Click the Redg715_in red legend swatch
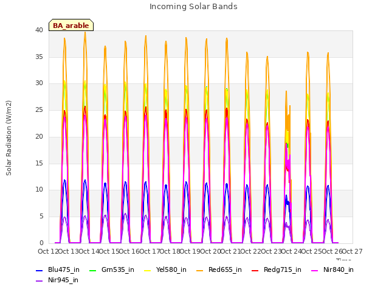 (x=255, y=271)
